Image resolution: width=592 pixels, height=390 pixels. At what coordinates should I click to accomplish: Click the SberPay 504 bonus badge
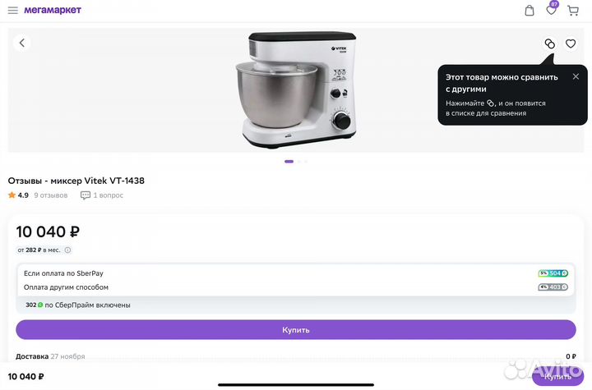553,273
